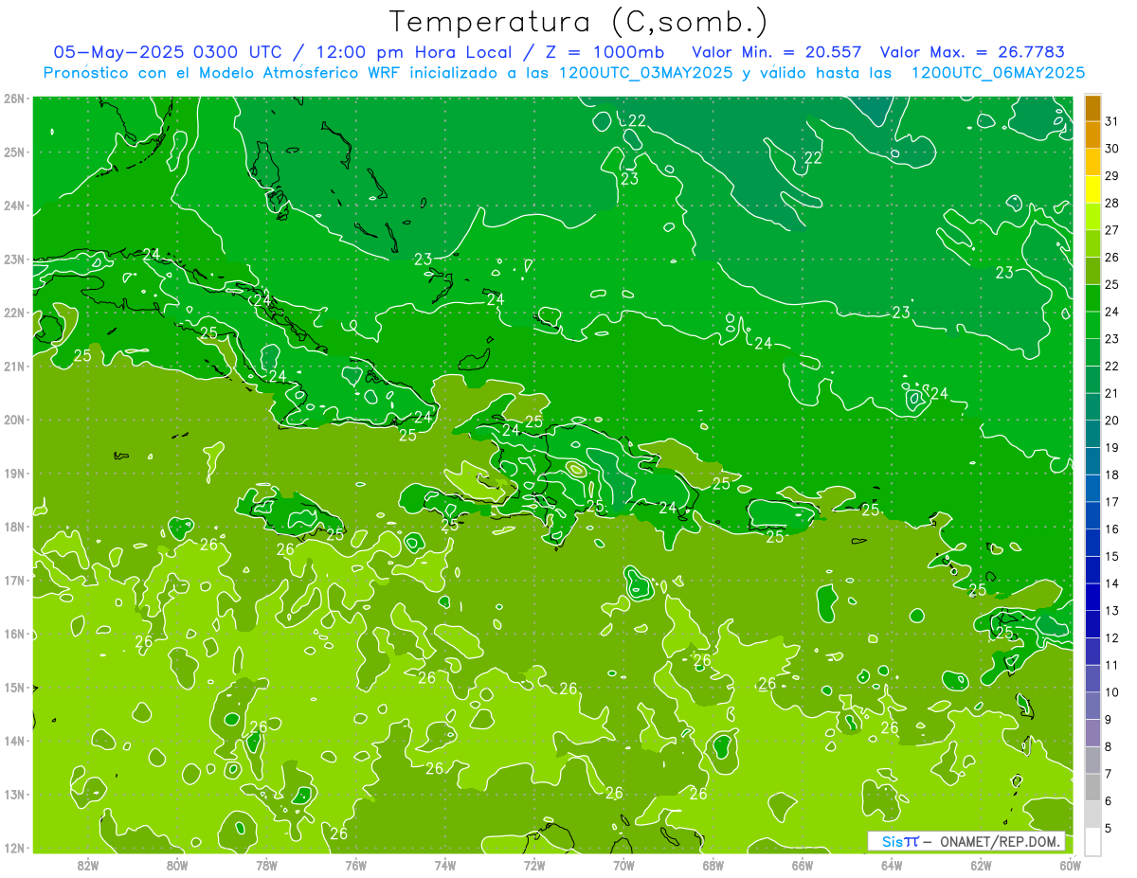Click latitude label "25N"
This screenshot has height=878, width=1137.
14,152
